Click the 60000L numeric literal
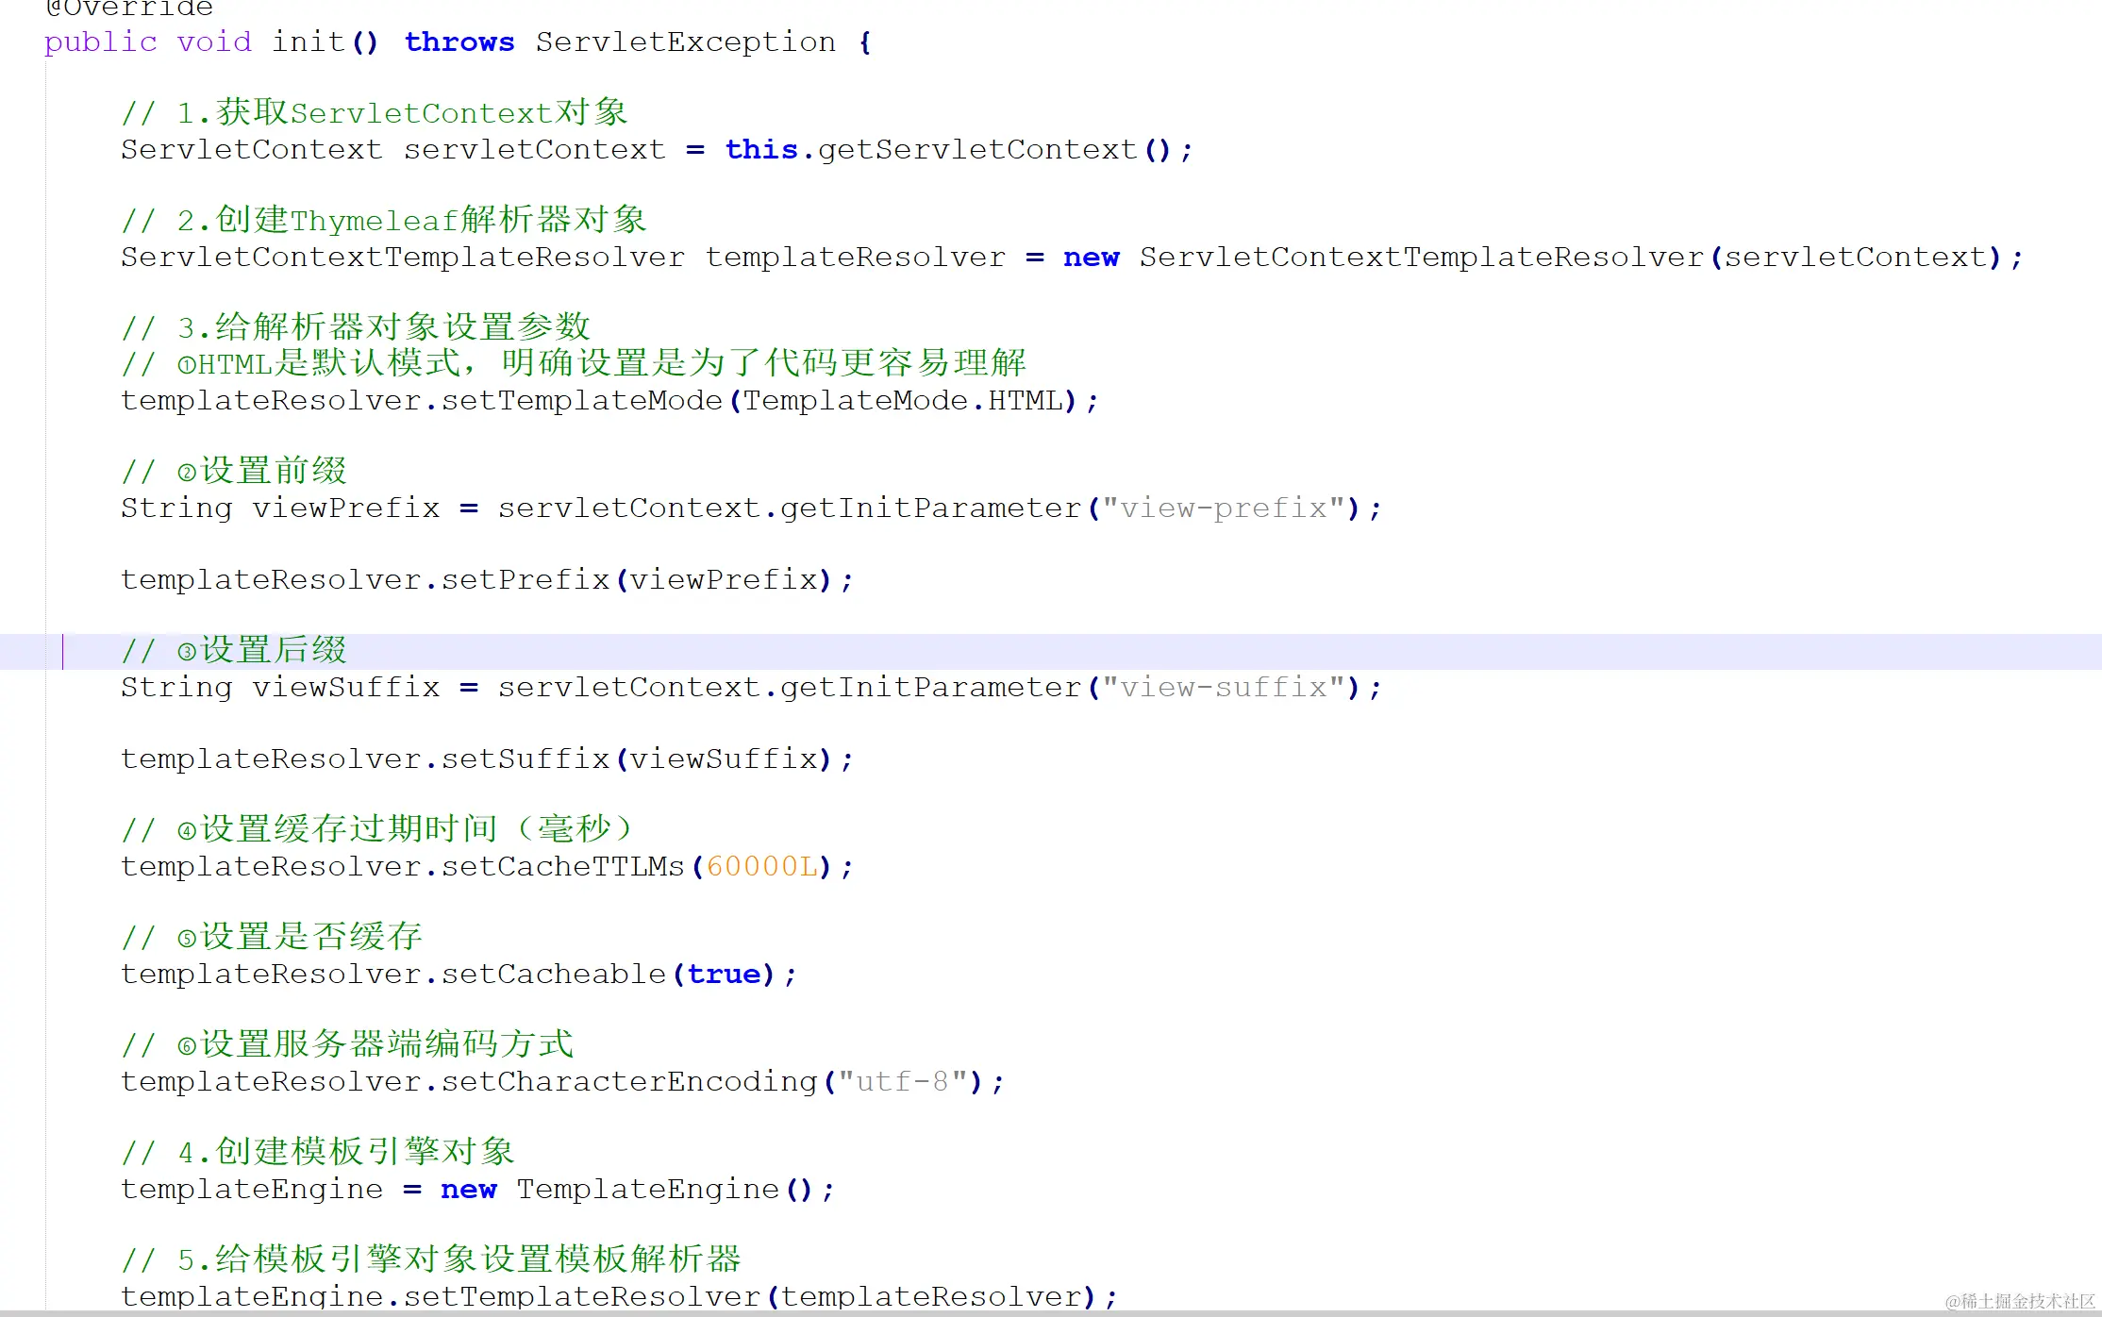The image size is (2102, 1317). (762, 867)
